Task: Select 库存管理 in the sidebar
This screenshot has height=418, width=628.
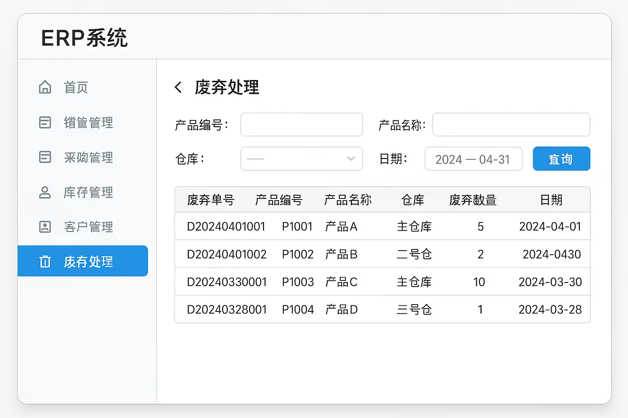Action: pyautogui.click(x=88, y=192)
